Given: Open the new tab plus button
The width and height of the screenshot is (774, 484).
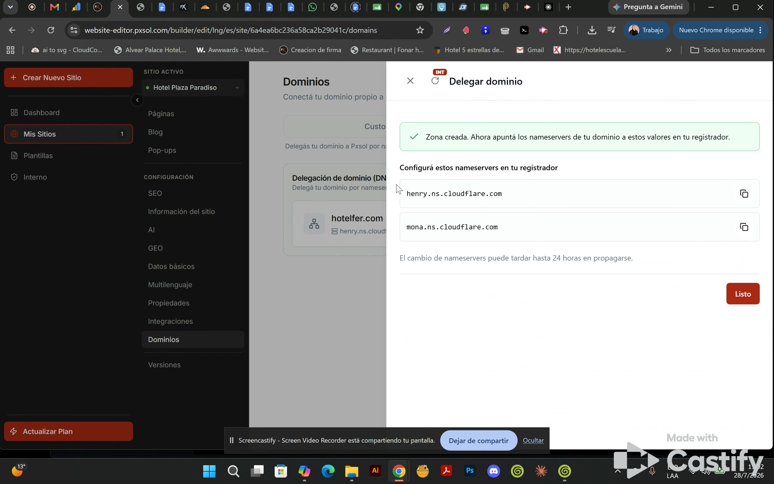Looking at the screenshot, I should 568,7.
